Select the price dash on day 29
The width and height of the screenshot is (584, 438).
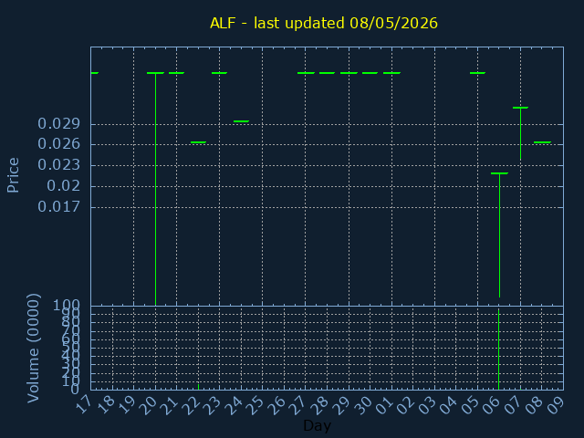[349, 73]
